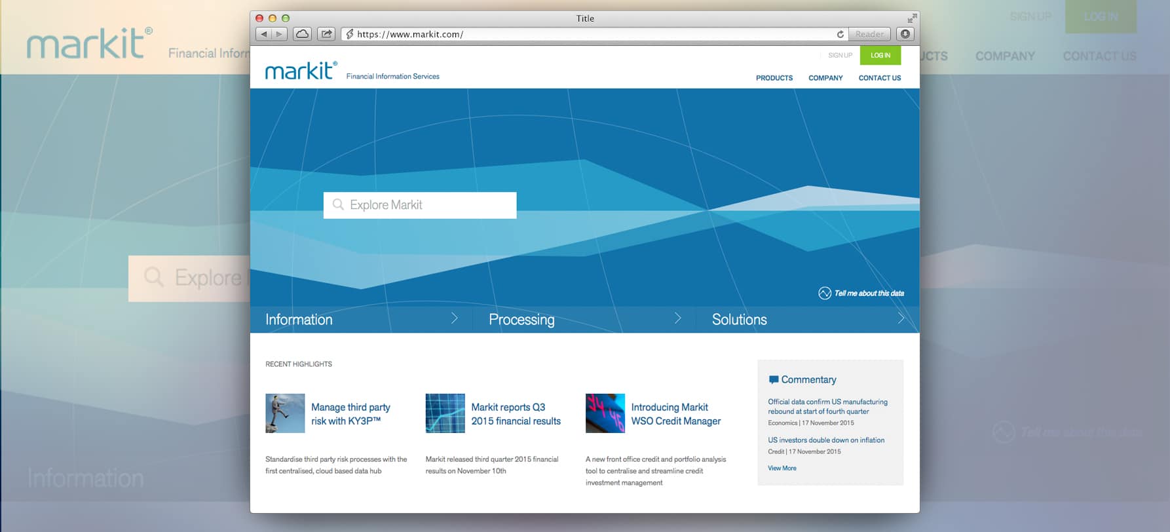This screenshot has height=532, width=1170.
Task: Open the KY3P third party risk thumbnail
Action: tap(285, 413)
